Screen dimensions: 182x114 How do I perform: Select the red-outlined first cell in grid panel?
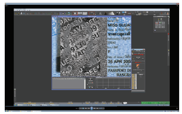coord(157,23)
